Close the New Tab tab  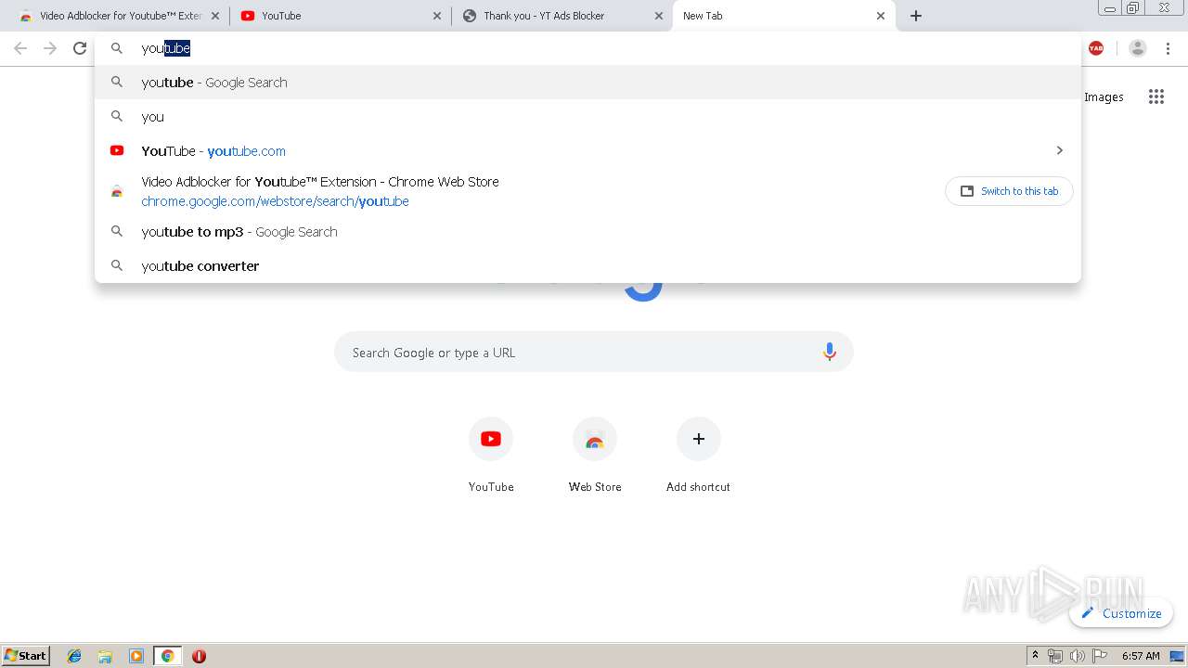881,16
